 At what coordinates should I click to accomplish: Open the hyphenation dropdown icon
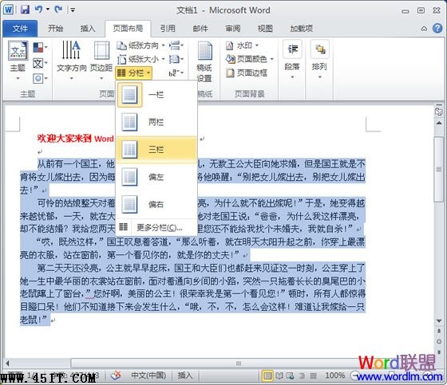pos(176,73)
